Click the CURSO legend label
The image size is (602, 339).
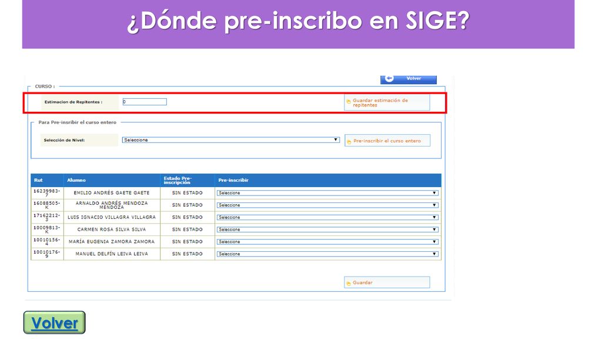[45, 87]
